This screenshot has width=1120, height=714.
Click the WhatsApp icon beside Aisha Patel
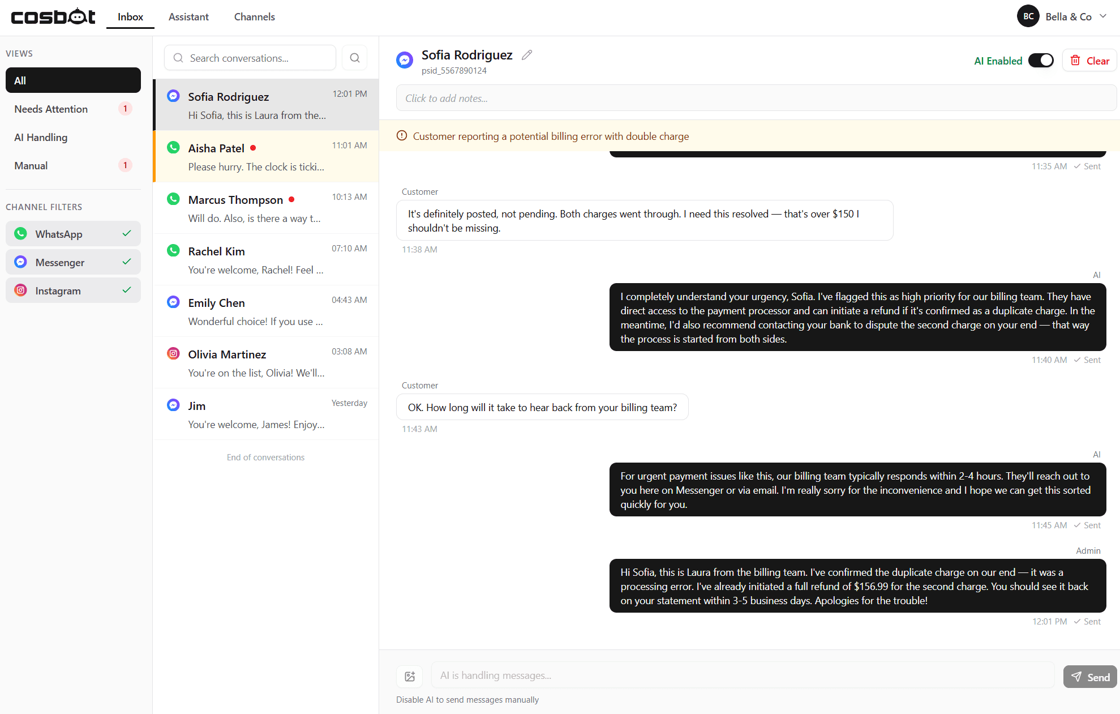coord(173,147)
